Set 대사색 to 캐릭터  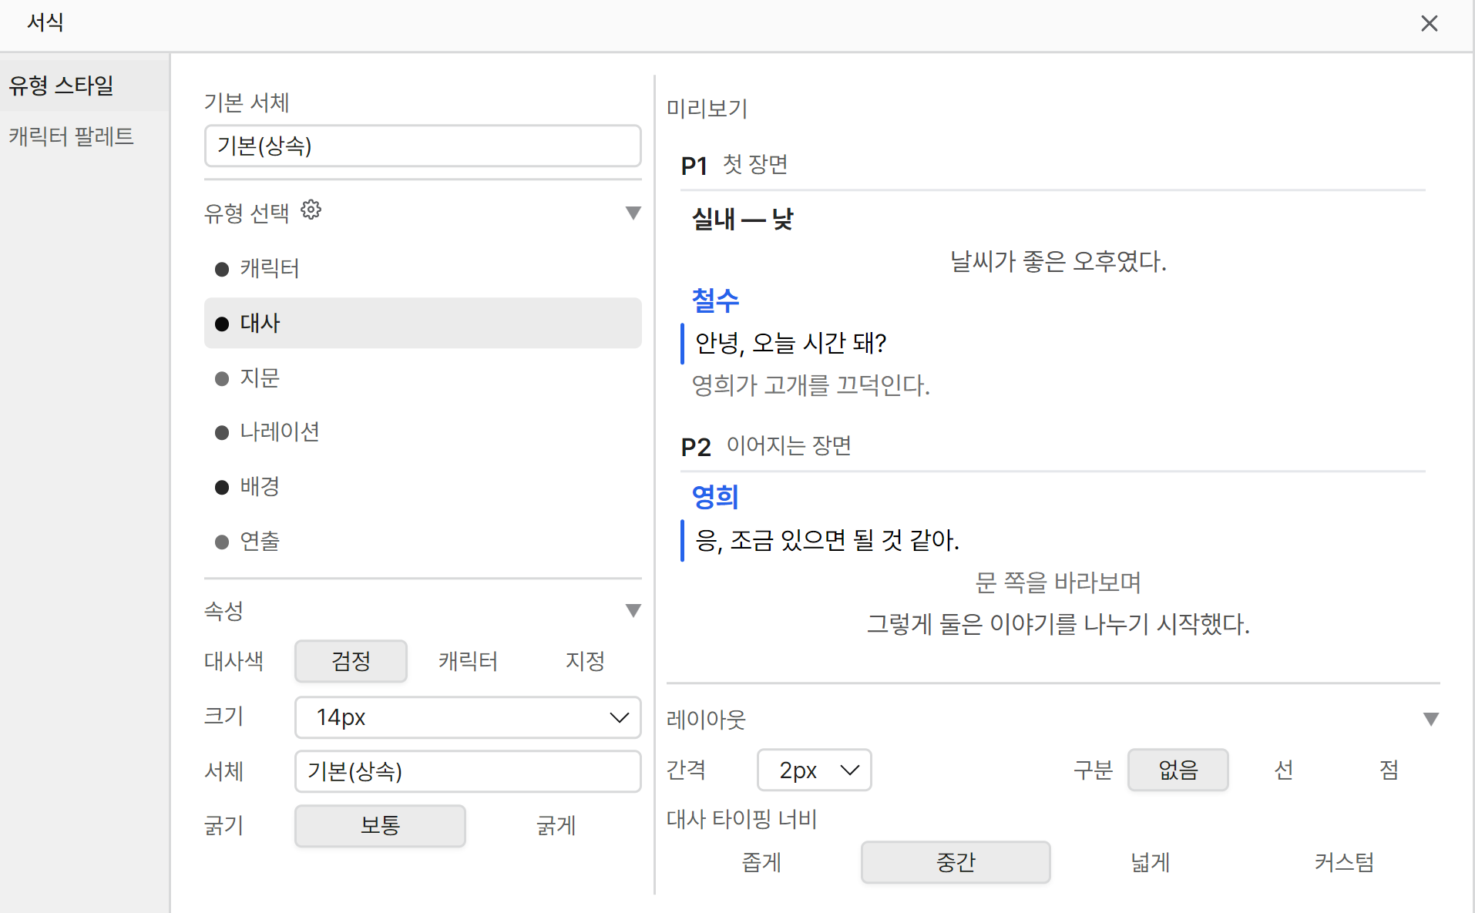[468, 661]
